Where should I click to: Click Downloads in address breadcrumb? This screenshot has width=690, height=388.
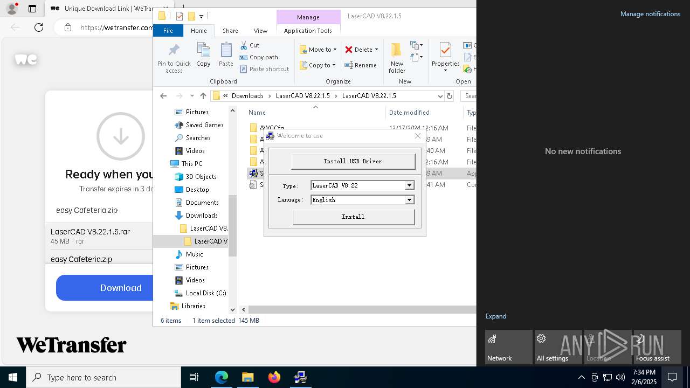(247, 96)
